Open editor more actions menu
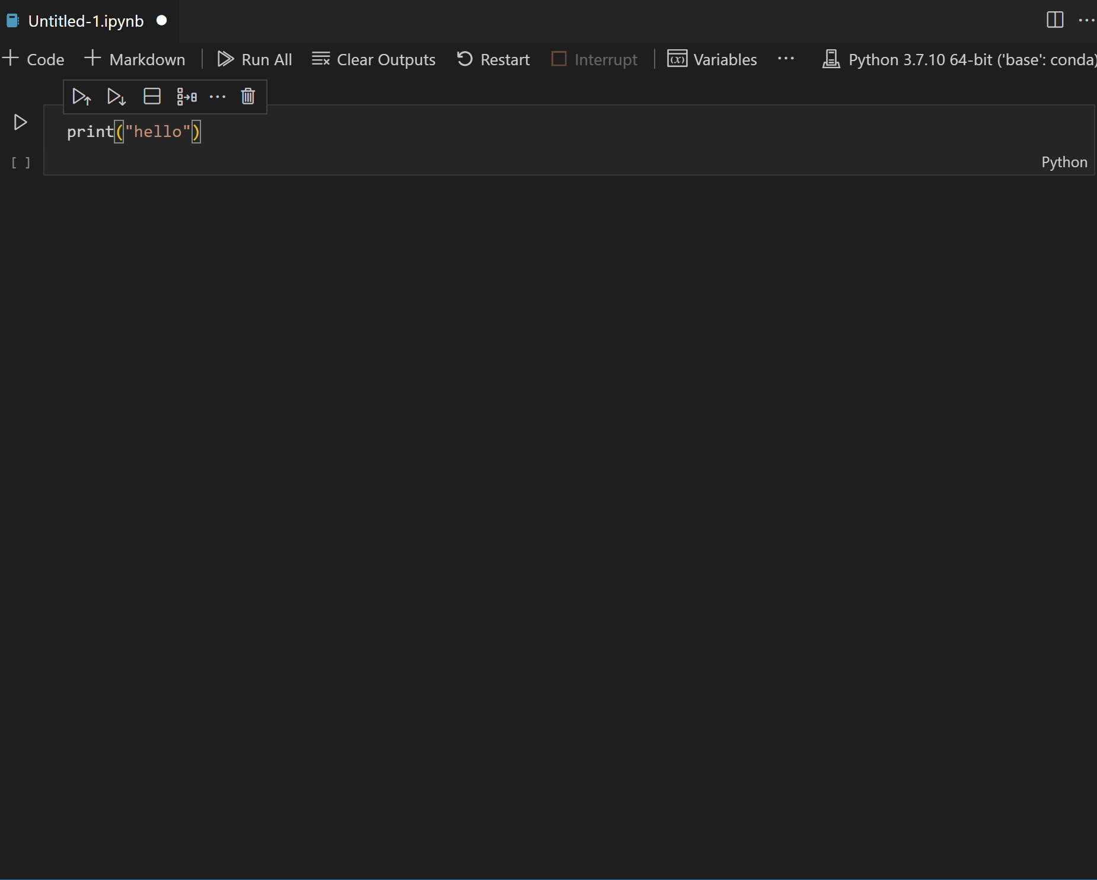This screenshot has width=1097, height=880. click(1088, 20)
